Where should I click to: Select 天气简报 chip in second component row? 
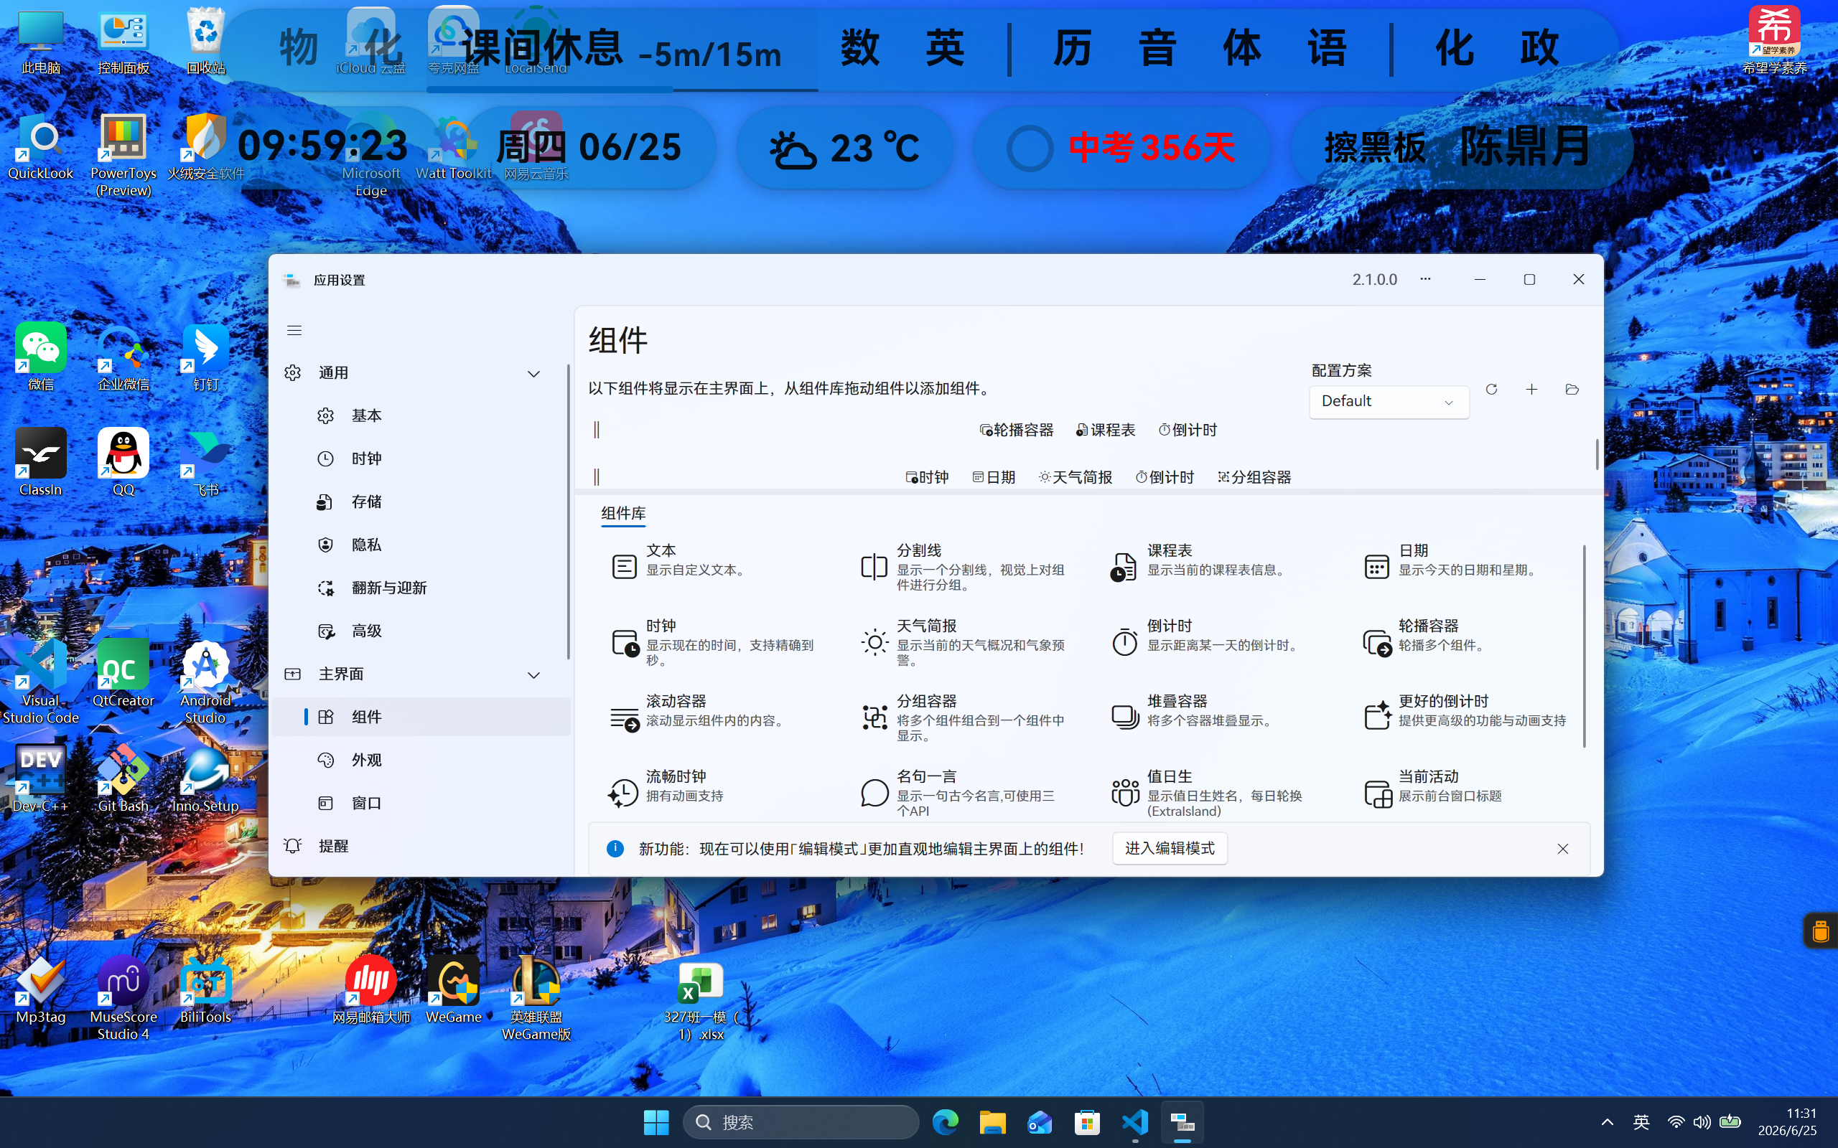point(1076,478)
